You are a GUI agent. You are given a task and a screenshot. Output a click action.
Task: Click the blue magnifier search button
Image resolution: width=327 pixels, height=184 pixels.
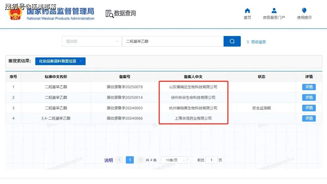232,41
